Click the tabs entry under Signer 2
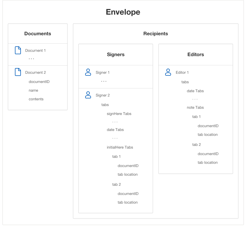Screen dimensions: 249x231 pos(105,105)
